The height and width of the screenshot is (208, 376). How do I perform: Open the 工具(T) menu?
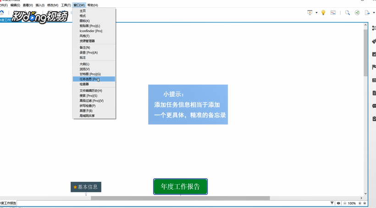pos(66,5)
